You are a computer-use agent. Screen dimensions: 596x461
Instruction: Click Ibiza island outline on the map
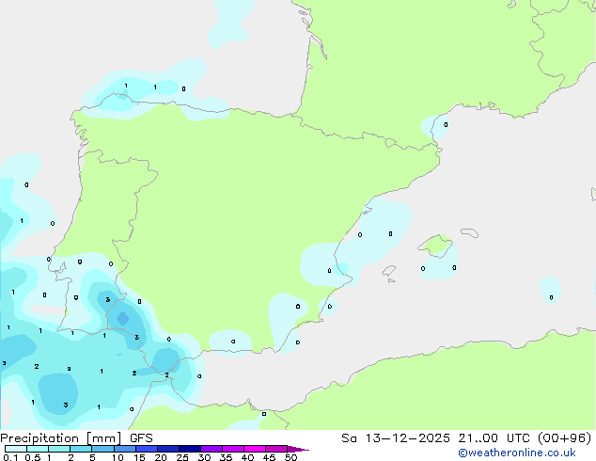(x=389, y=271)
